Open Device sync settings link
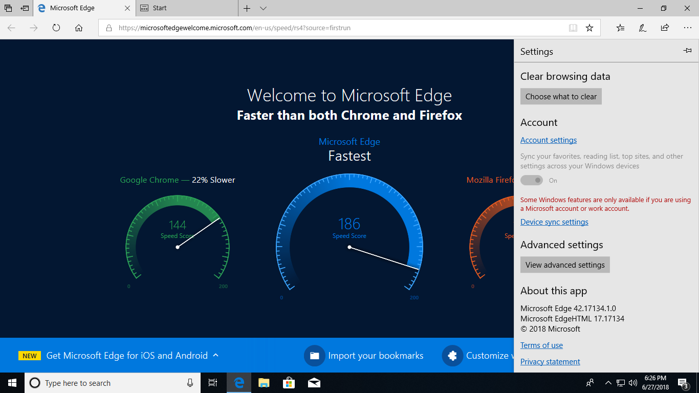699x393 pixels. pos(554,222)
